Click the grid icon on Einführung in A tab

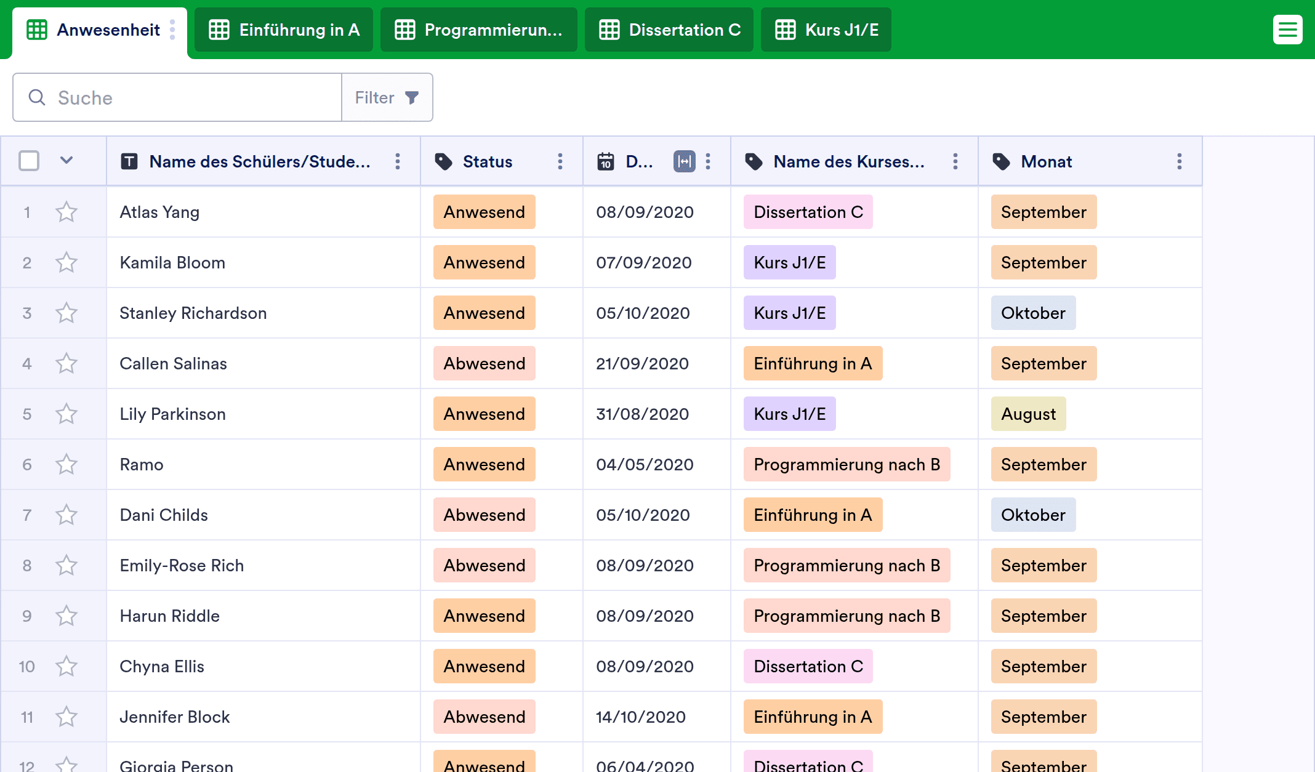219,30
